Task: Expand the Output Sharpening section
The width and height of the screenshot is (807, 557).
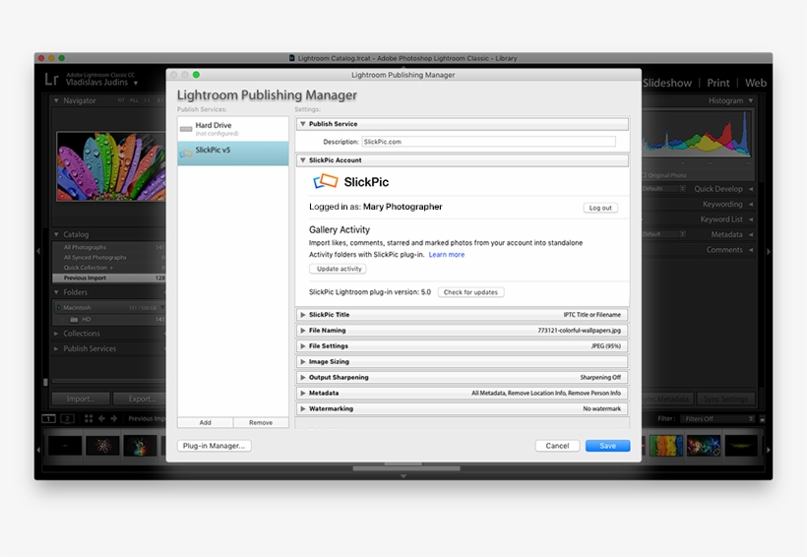Action: 303,377
